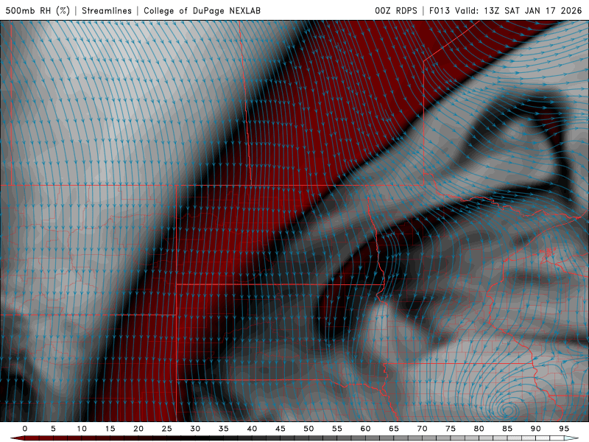Select the legend value 90
The width and height of the screenshot is (589, 442).
click(536, 429)
